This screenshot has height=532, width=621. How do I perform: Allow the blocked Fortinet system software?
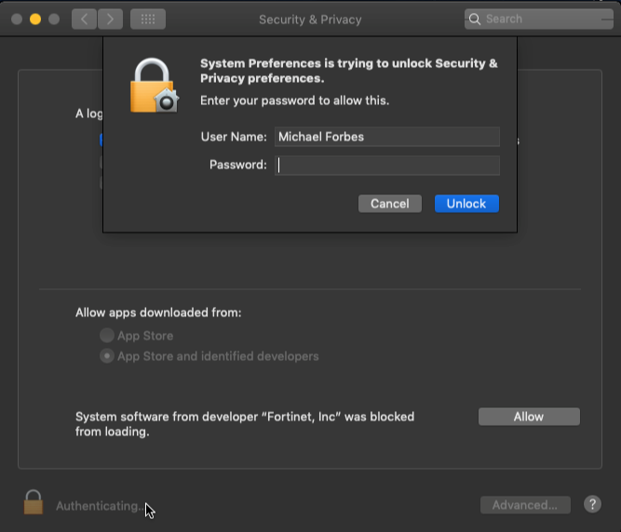[x=529, y=417]
